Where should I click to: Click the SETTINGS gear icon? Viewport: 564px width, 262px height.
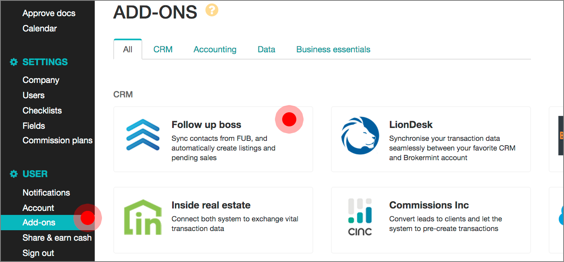pyautogui.click(x=14, y=62)
